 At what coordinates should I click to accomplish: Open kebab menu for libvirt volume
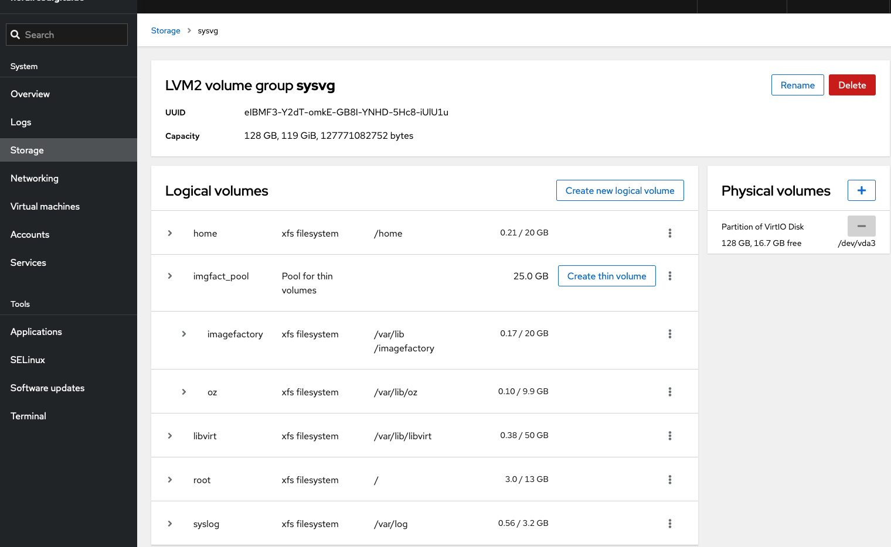click(669, 436)
